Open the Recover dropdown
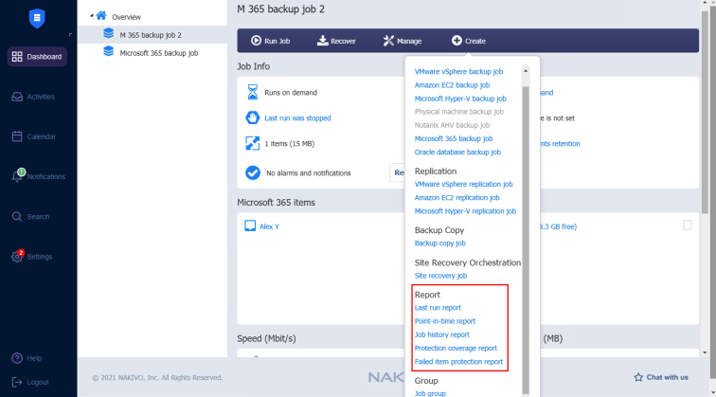716x397 pixels. point(336,41)
